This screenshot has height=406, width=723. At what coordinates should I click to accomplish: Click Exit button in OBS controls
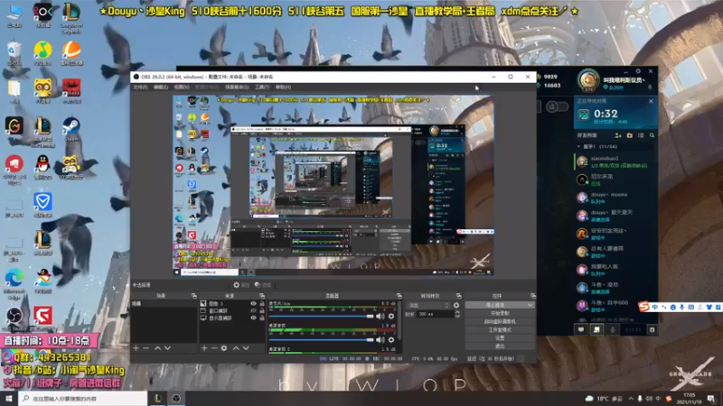(500, 346)
